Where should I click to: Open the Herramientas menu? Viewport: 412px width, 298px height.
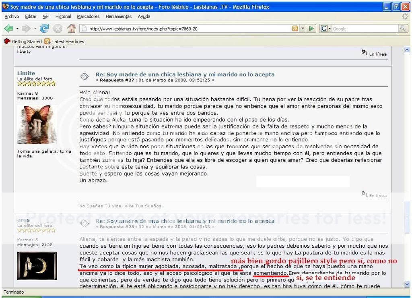(118, 17)
